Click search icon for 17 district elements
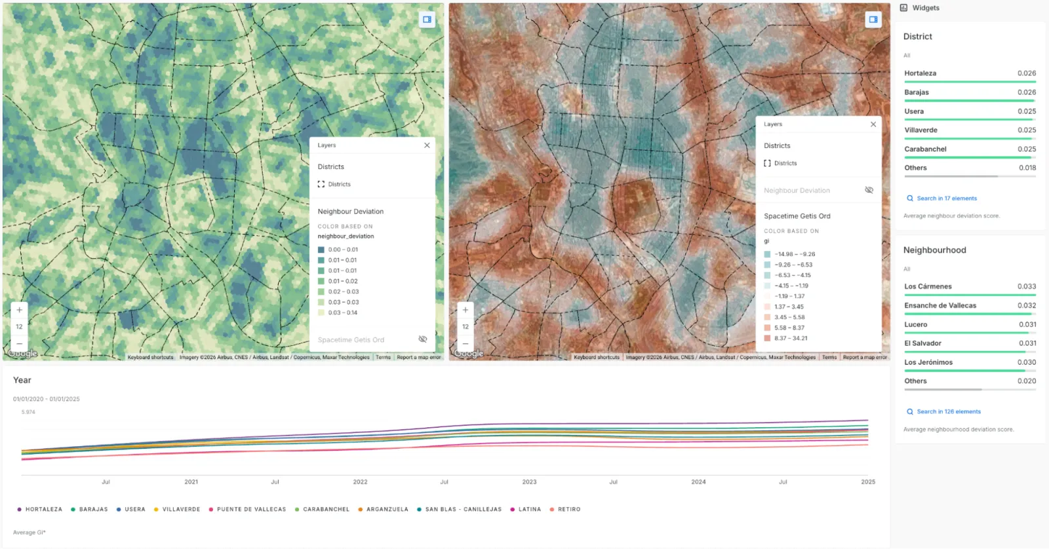1049x549 pixels. [910, 199]
